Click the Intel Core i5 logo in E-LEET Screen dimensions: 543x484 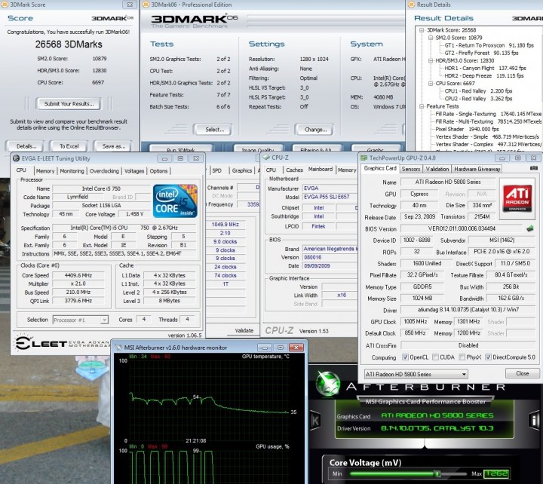point(175,201)
